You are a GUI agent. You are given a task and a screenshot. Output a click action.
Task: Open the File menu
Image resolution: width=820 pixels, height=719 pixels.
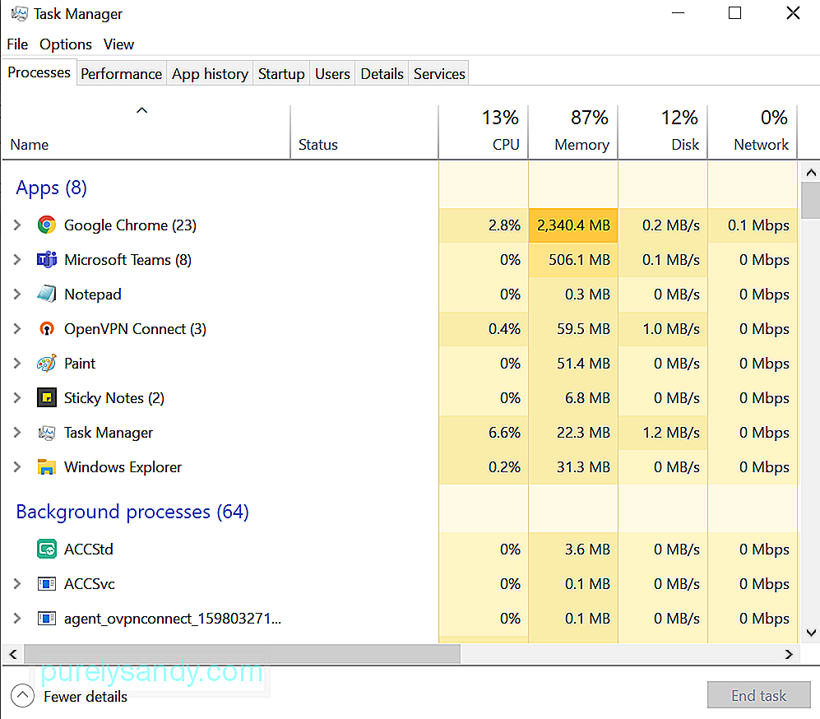[17, 44]
